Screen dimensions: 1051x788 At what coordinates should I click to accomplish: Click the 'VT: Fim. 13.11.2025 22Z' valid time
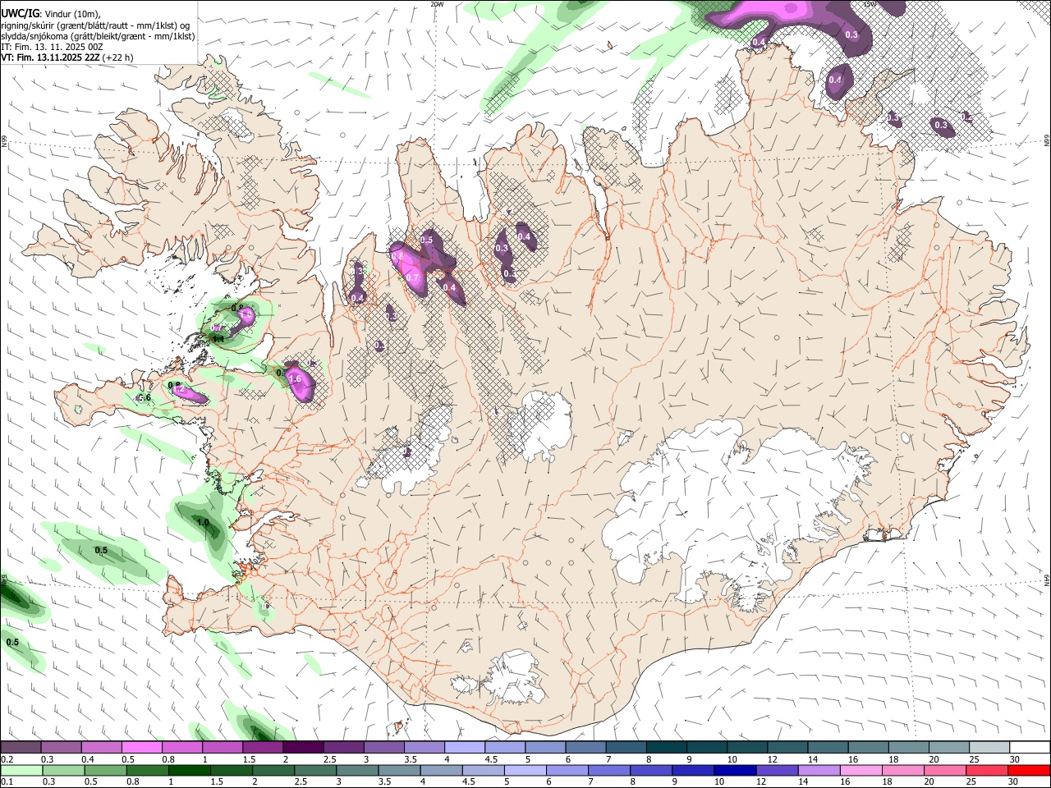pyautogui.click(x=50, y=57)
